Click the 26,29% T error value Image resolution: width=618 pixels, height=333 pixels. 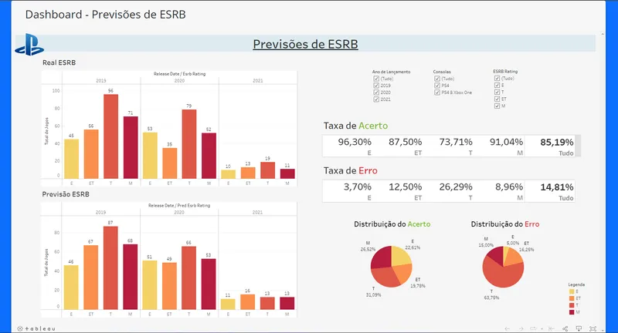pyautogui.click(x=456, y=187)
